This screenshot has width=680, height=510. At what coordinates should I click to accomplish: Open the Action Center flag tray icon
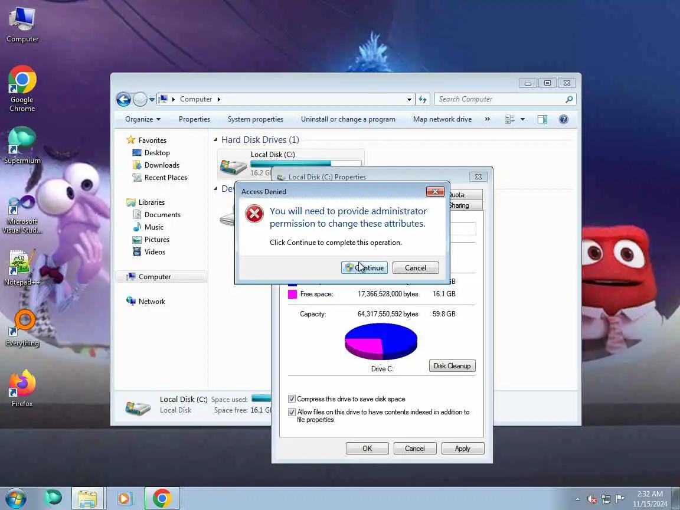point(620,499)
